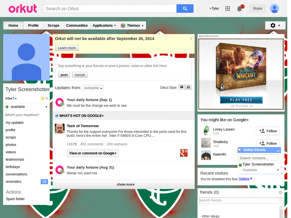
Task: Click the vibe star icon
Action: click(43, 98)
